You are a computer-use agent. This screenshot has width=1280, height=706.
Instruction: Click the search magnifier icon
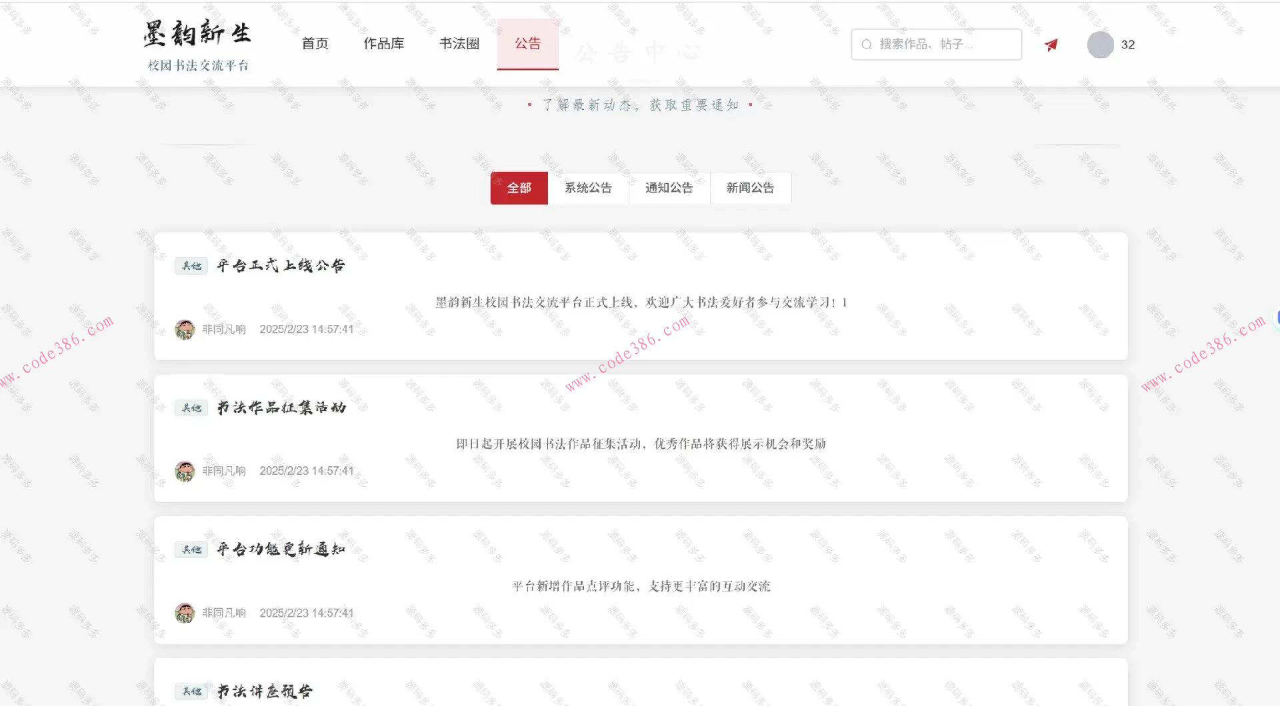(x=866, y=43)
